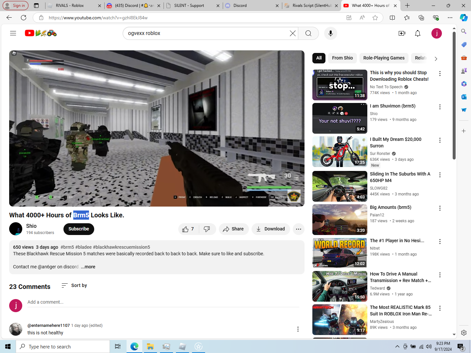Subscribe to Shio channel
Screen dimensions: 471x353
79,229
